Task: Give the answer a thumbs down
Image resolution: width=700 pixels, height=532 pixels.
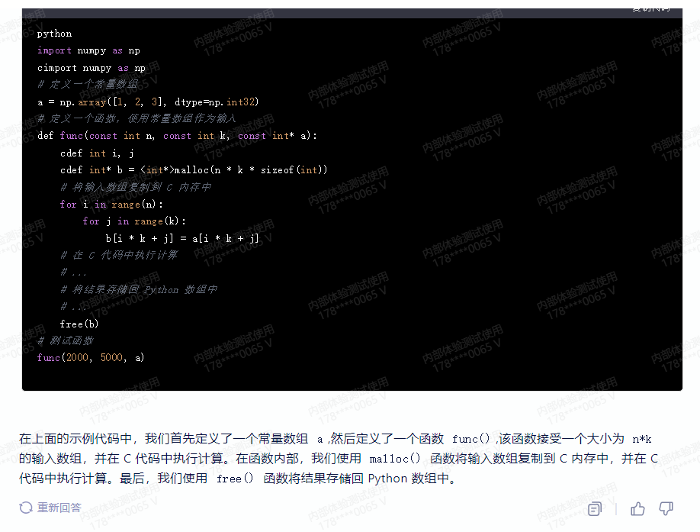Action: point(666,508)
